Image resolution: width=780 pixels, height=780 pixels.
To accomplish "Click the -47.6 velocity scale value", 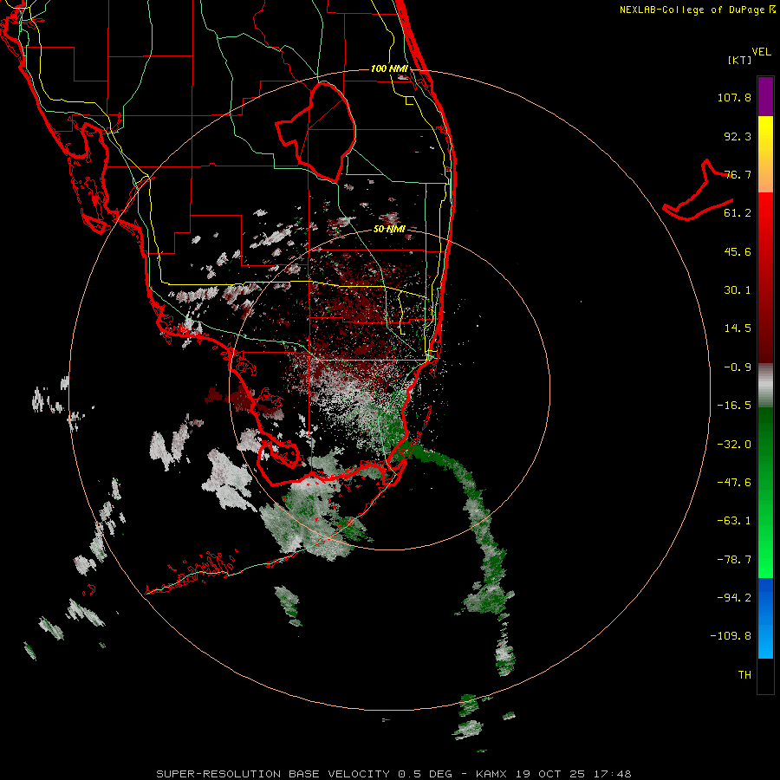I will point(734,483).
